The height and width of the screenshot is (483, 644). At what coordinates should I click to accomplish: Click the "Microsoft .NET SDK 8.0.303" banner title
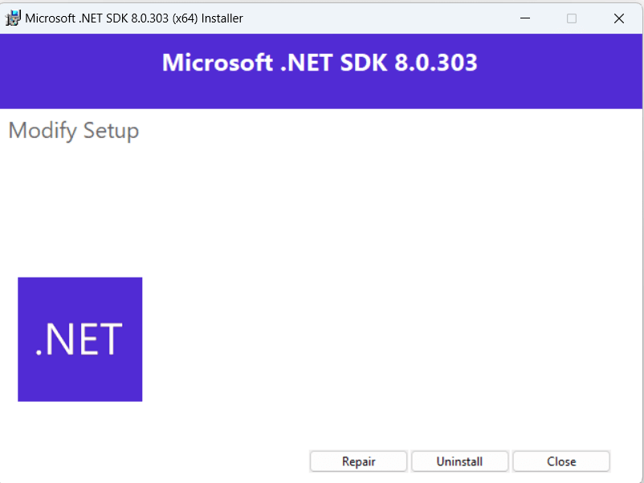[320, 63]
